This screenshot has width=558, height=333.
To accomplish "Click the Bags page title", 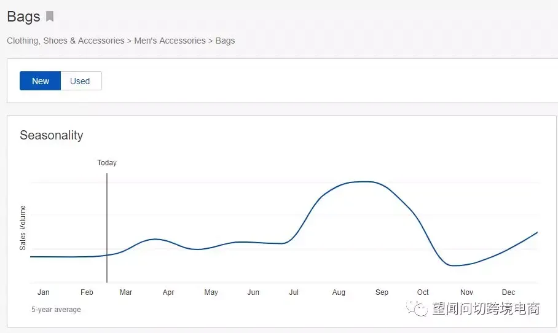I will (x=23, y=17).
